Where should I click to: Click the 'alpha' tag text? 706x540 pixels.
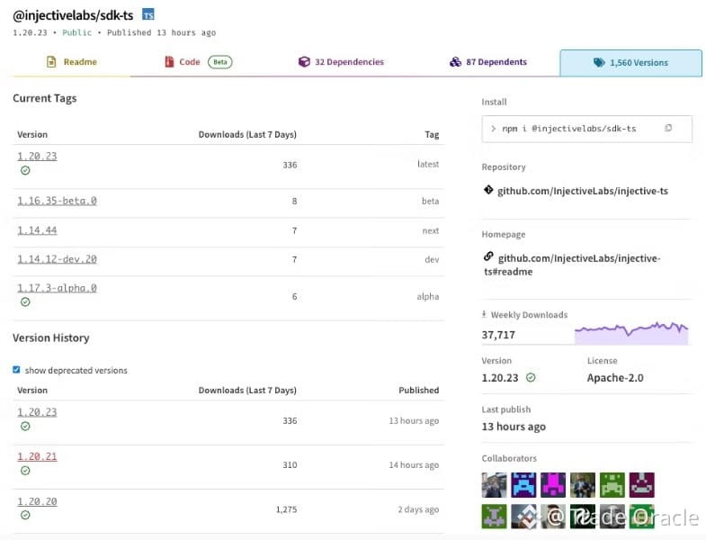point(428,297)
